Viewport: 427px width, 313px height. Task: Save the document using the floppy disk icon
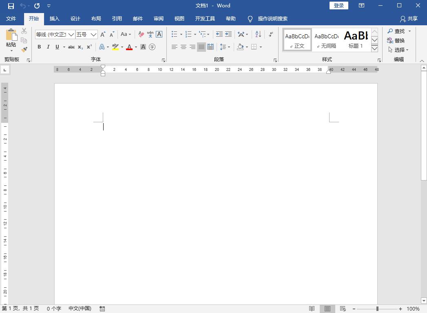(x=11, y=6)
